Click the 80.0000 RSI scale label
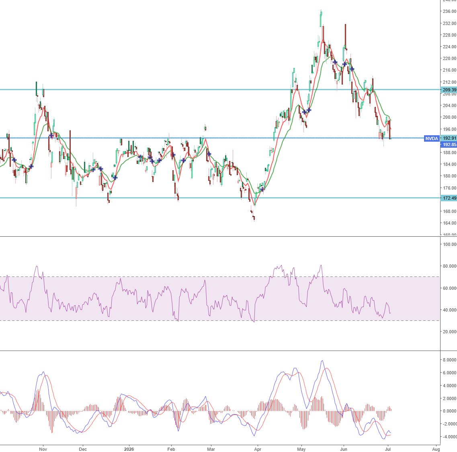Image resolution: width=457 pixels, height=452 pixels. [x=449, y=266]
